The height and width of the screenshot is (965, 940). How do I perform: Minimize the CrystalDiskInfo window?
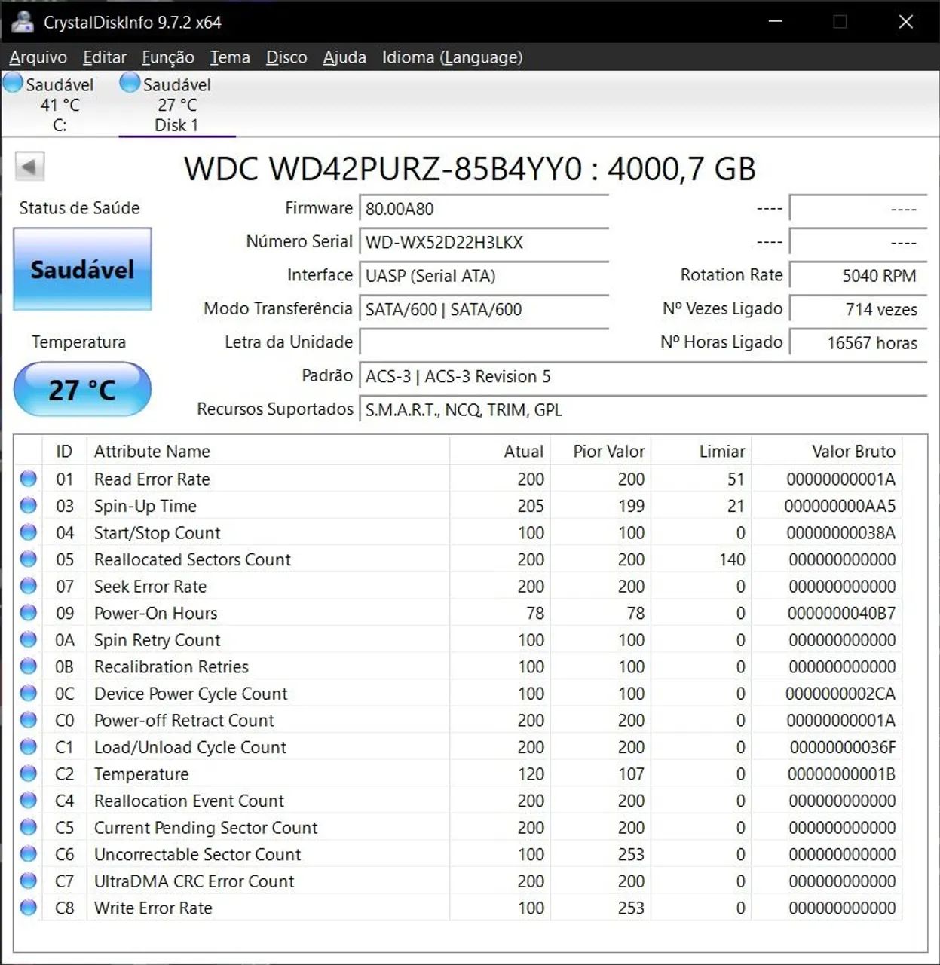tap(774, 22)
